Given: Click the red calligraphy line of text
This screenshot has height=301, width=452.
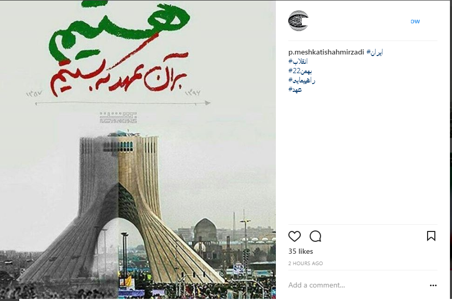Looking at the screenshot, I should coord(119,75).
